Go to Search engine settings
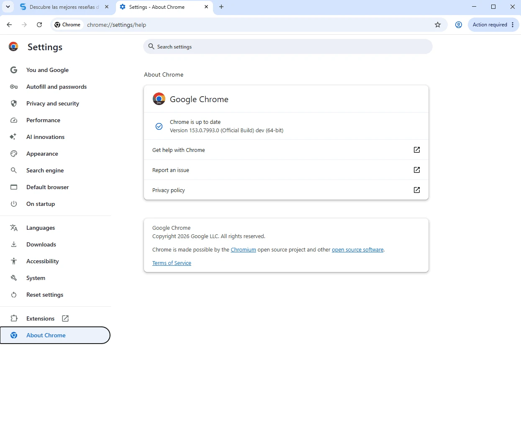Viewport: 521px width, 421px height. (x=55, y=170)
